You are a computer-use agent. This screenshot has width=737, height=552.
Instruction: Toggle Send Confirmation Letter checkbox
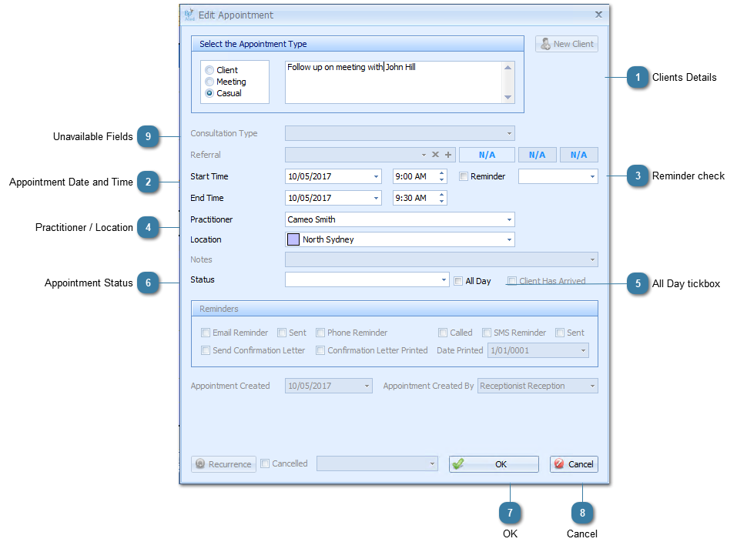(x=206, y=350)
